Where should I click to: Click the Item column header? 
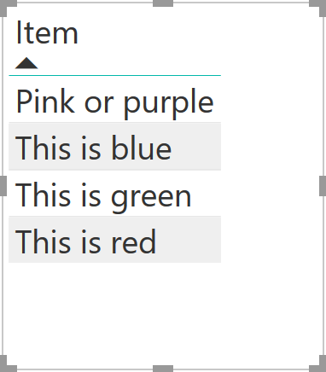[x=47, y=33]
